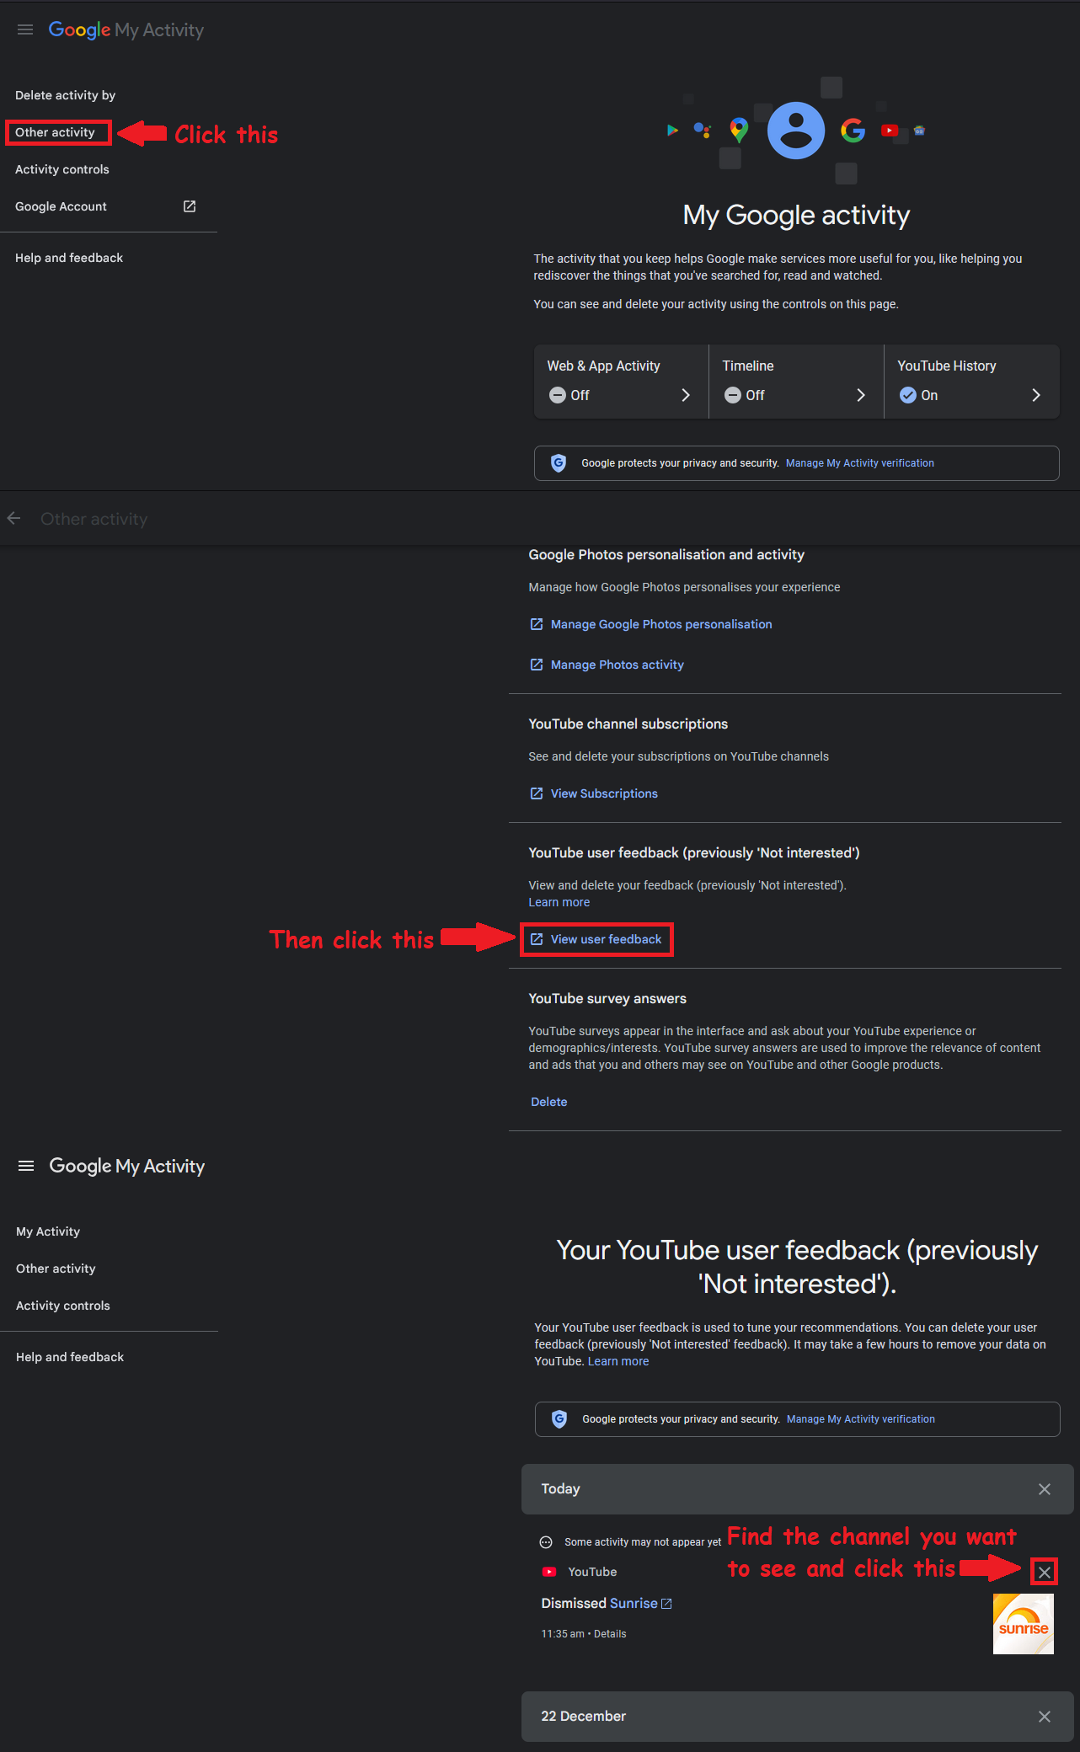Viewport: 1080px width, 1752px height.
Task: Click the 'My Google activity' heading text
Action: click(x=797, y=215)
